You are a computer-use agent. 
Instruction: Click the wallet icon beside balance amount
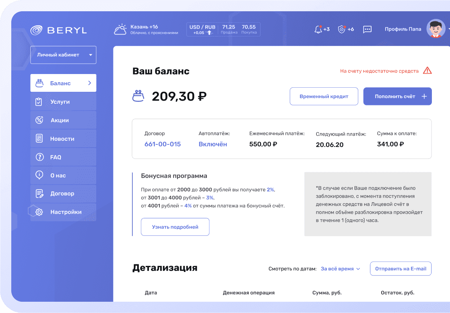pos(138,97)
